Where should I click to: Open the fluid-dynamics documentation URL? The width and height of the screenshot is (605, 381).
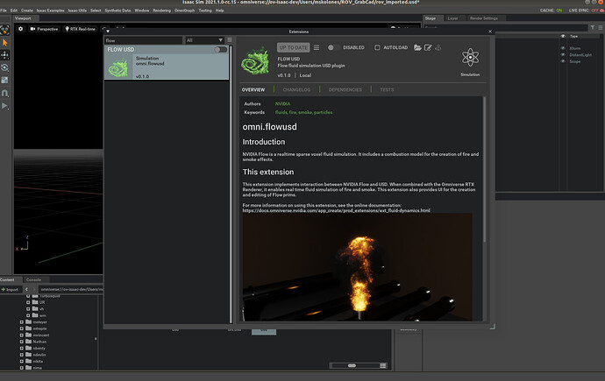point(336,211)
